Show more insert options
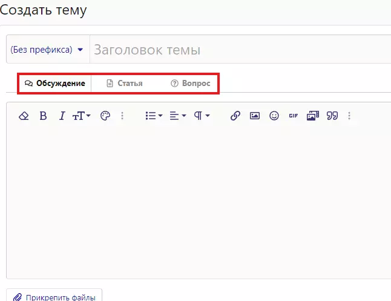This screenshot has height=301, width=391. coord(349,116)
